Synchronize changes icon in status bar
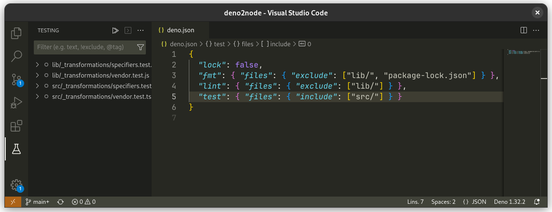The width and height of the screenshot is (552, 212). (60, 202)
